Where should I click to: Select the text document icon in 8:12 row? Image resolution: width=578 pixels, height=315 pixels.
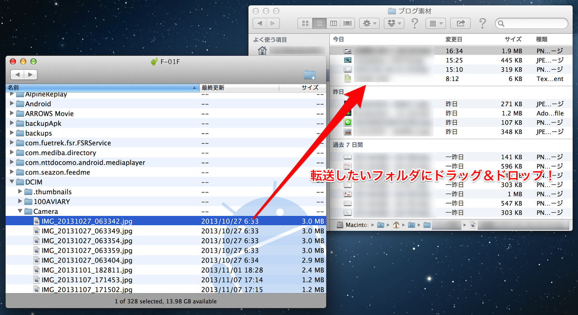347,79
